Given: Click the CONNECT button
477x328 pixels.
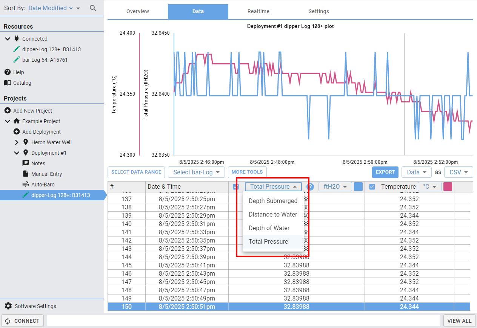Looking at the screenshot, I should (x=23, y=321).
